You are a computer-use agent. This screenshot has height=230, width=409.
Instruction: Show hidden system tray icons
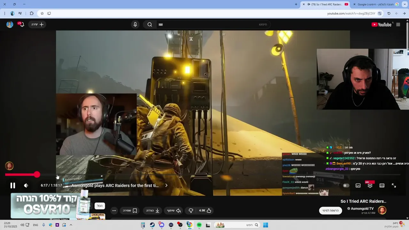(71, 225)
